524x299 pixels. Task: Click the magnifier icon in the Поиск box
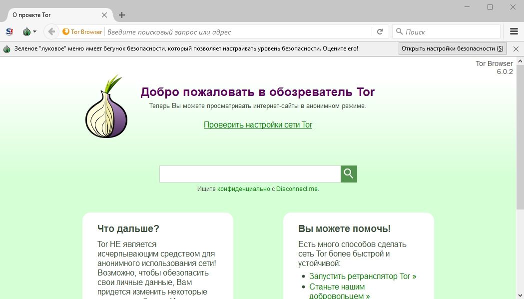[399, 31]
